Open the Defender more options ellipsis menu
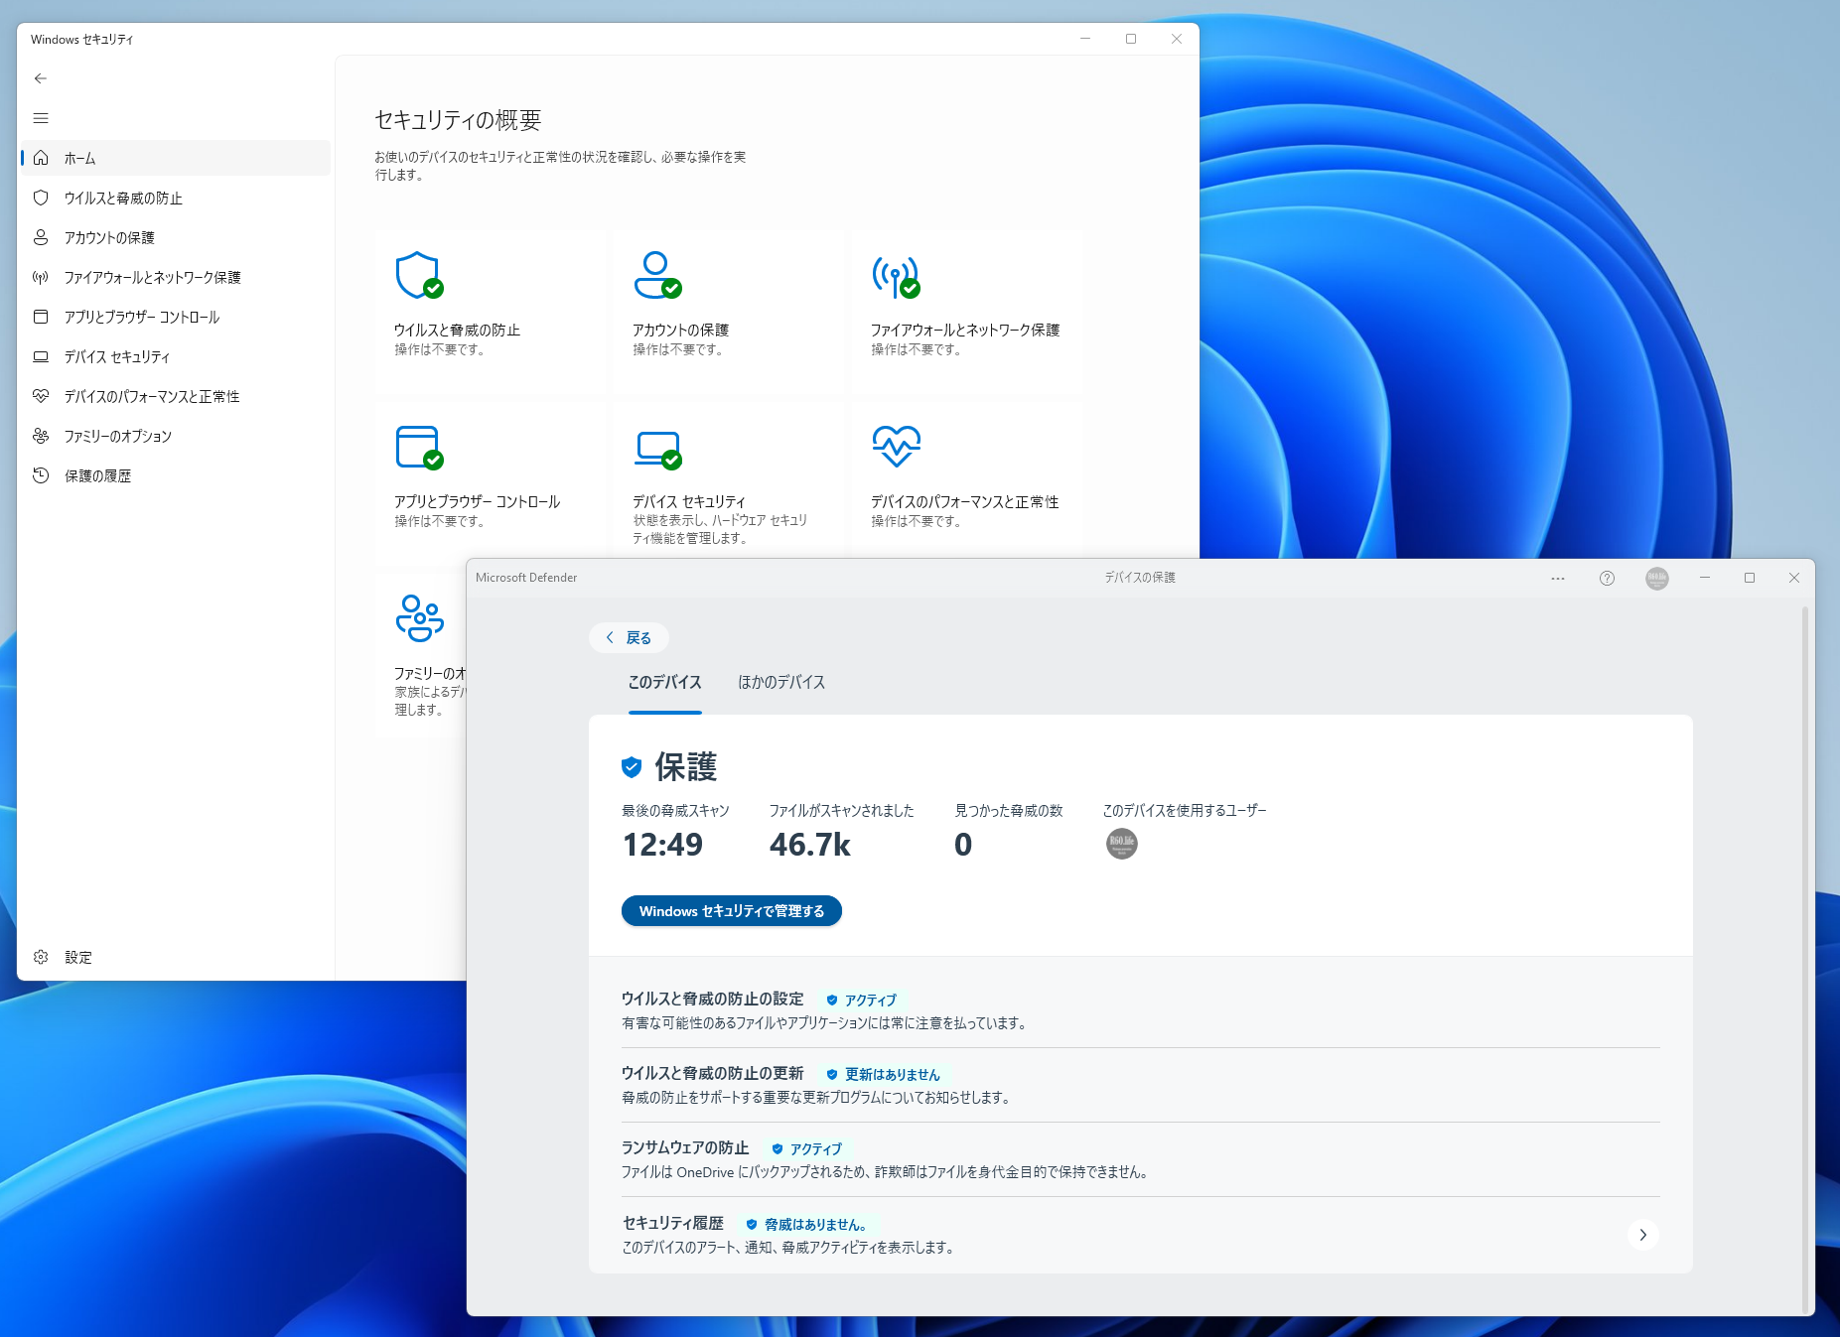Viewport: 1840px width, 1337px height. (1557, 578)
